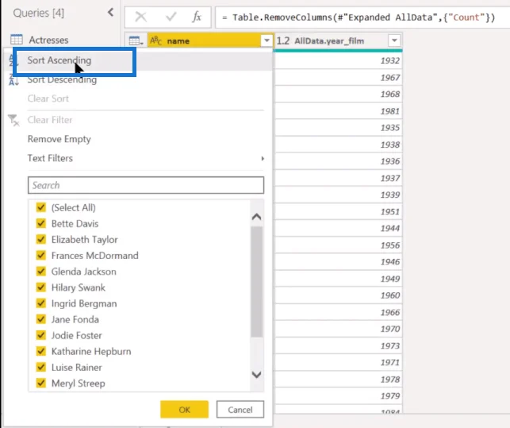
Task: Select the year cell 1978
Action: (338, 380)
